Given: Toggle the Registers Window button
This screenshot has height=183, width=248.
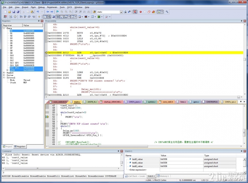Looking at the screenshot, I should (58, 17).
